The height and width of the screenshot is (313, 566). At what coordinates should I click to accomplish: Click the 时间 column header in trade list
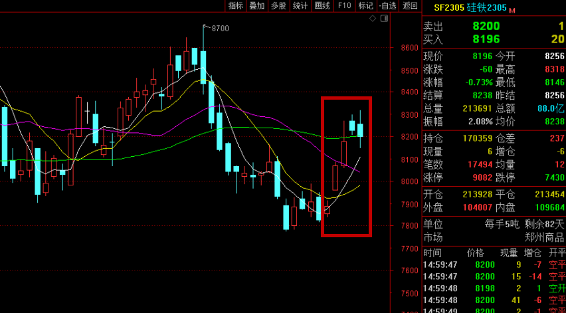(x=432, y=253)
